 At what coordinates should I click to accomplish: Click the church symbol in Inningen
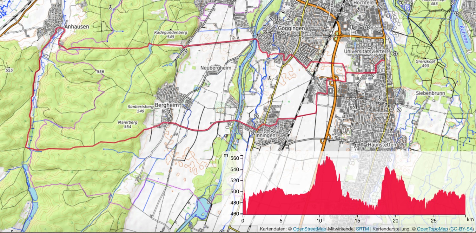[x=263, y=121]
